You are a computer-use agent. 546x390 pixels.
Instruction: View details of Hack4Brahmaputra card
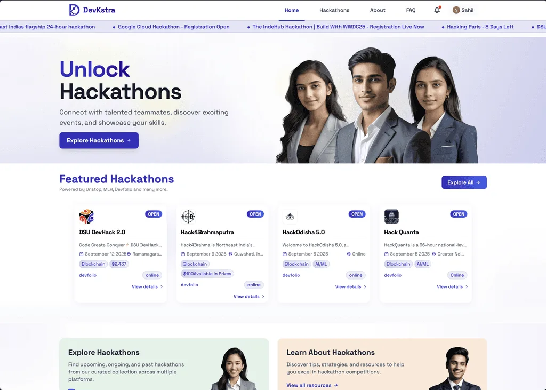click(x=248, y=296)
